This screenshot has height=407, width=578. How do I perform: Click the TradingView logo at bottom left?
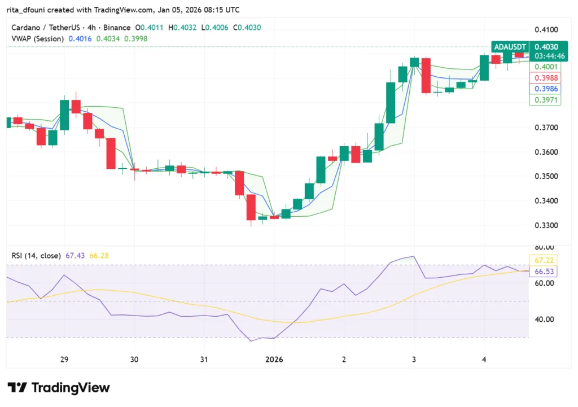(56, 388)
